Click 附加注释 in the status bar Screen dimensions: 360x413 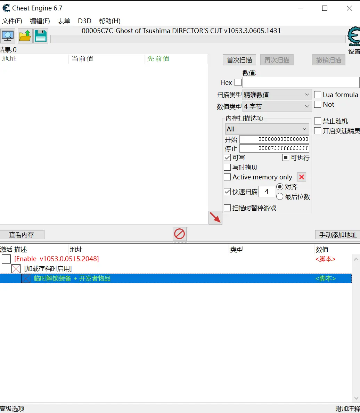pyautogui.click(x=347, y=408)
